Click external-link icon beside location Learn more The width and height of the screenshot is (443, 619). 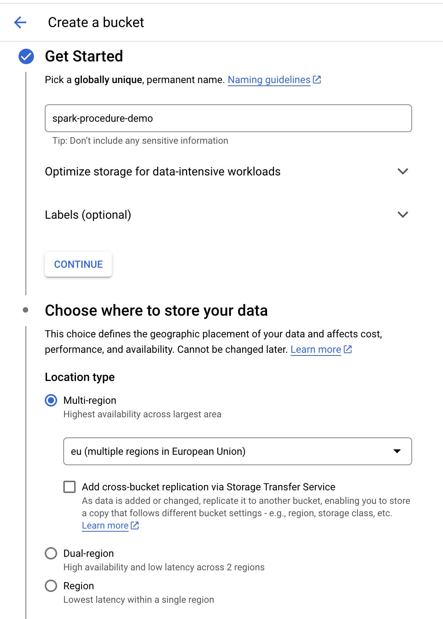click(x=348, y=349)
